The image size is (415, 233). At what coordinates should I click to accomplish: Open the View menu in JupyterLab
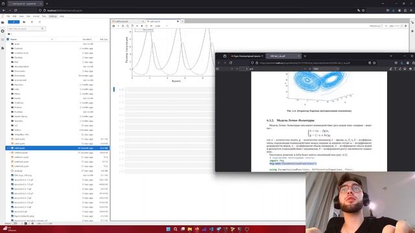(21, 16)
